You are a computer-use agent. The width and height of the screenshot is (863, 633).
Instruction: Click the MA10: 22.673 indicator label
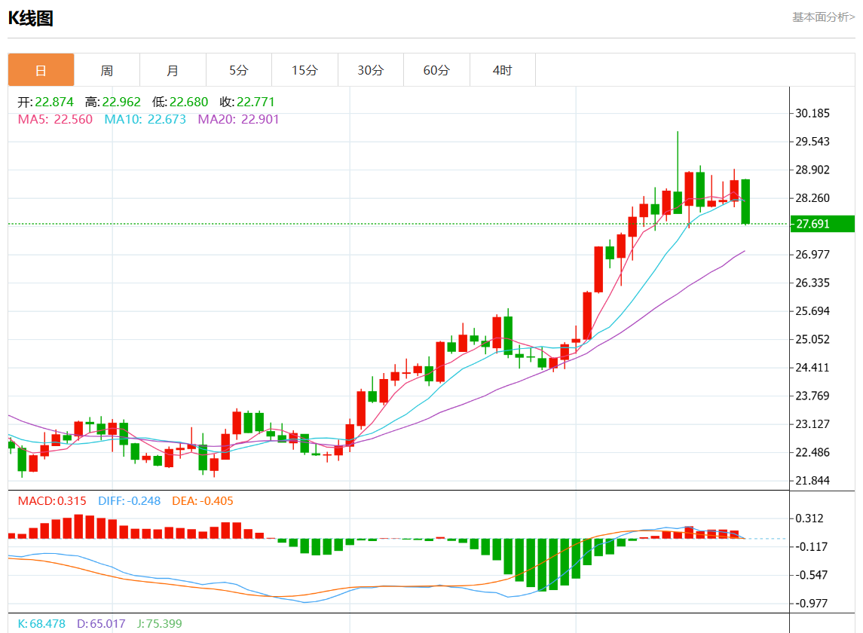tap(145, 120)
